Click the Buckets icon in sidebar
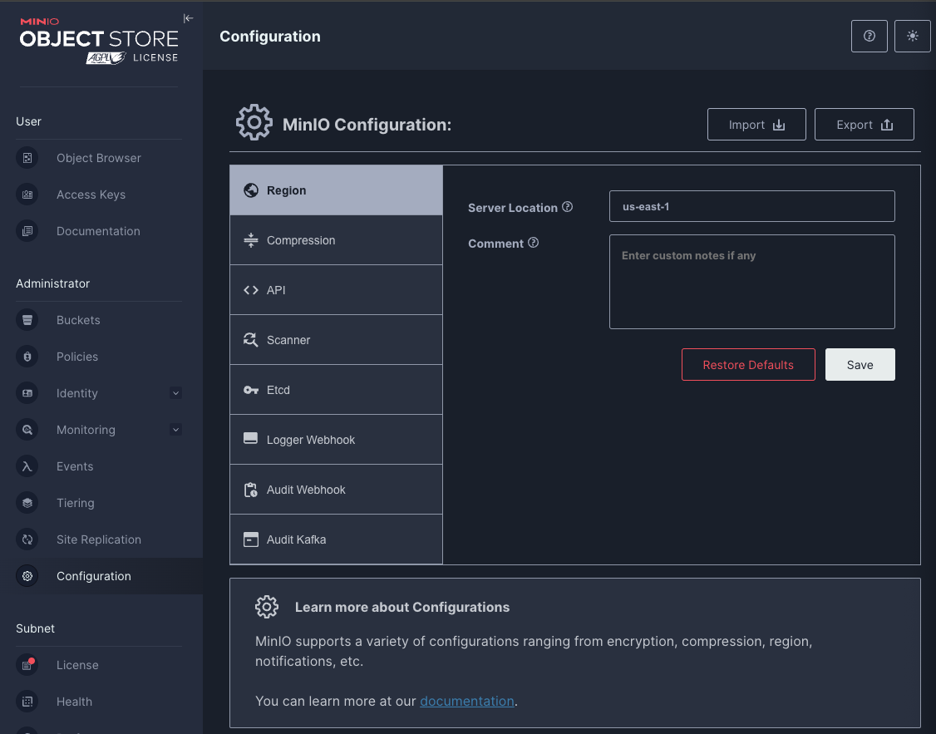Viewport: 936px width, 734px height. pos(27,320)
